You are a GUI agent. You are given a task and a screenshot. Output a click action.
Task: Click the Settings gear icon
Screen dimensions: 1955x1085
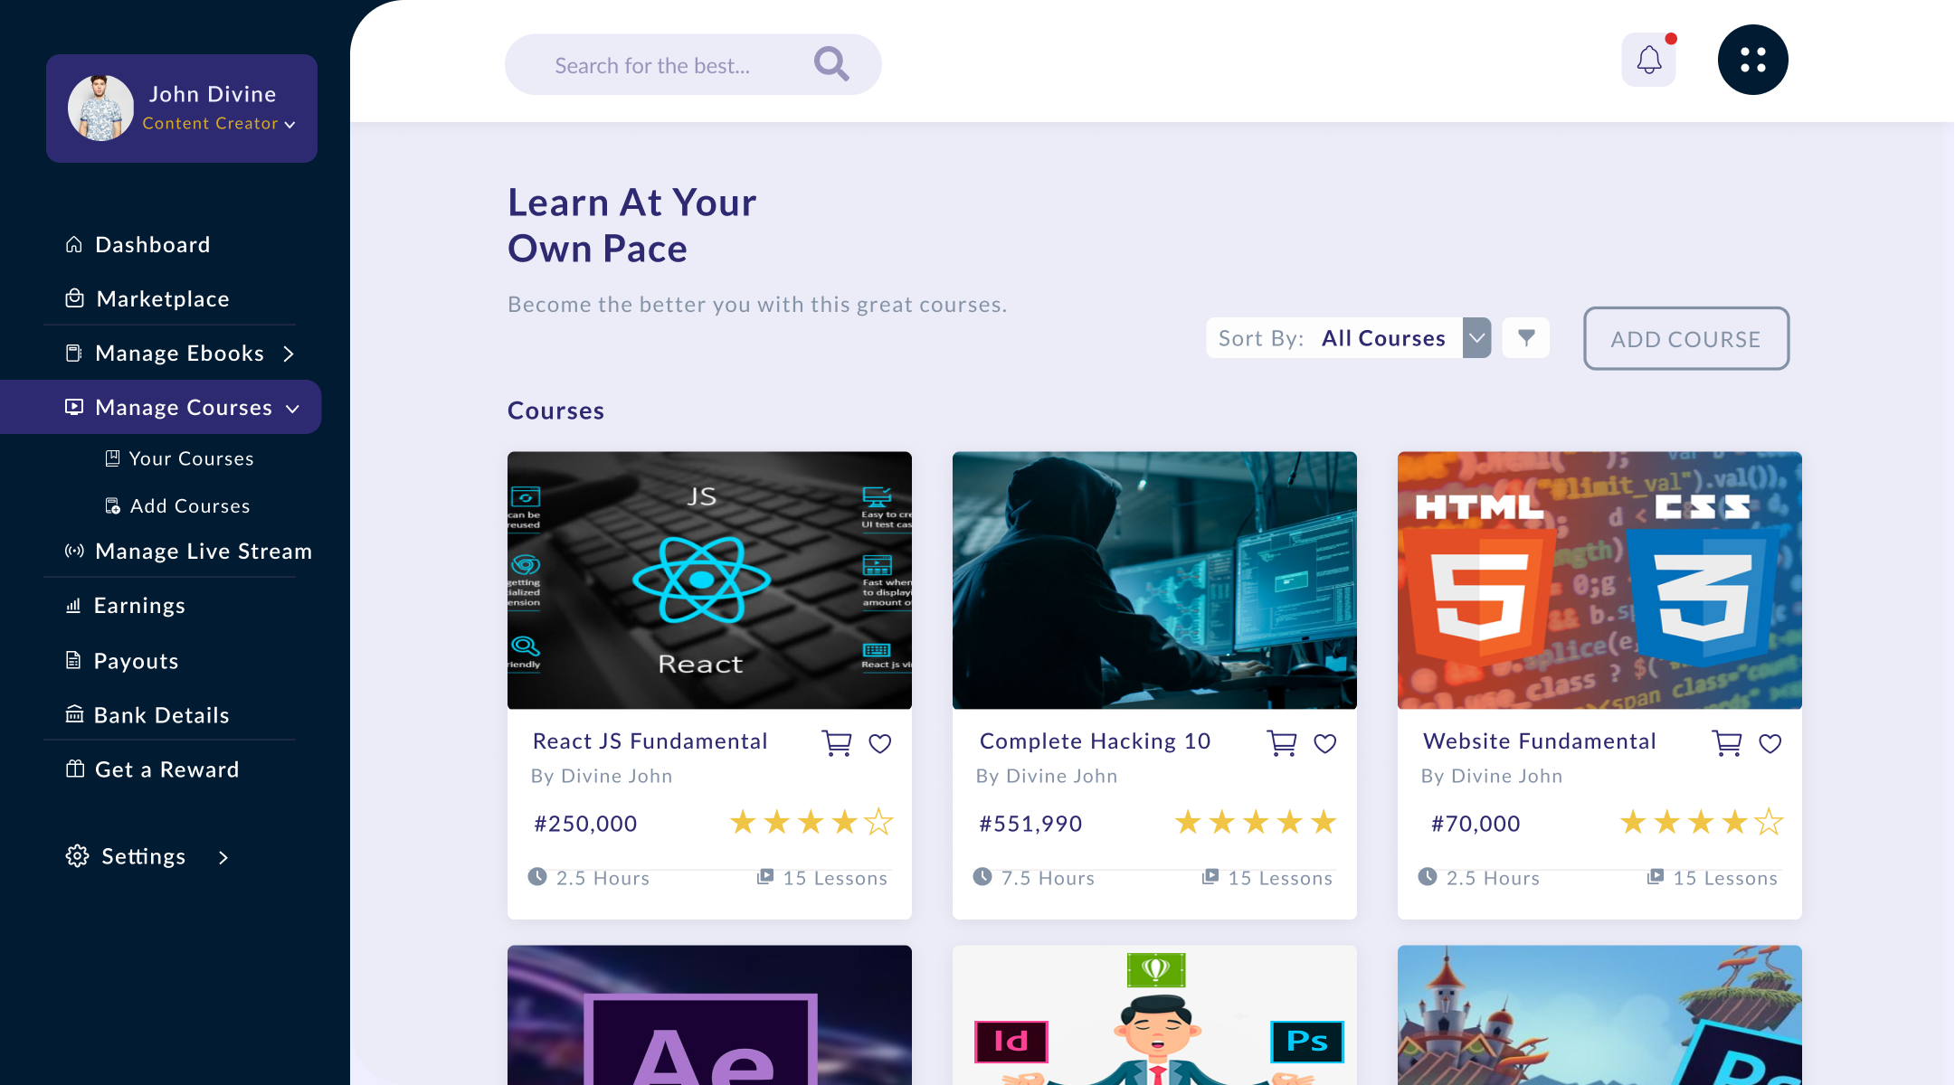(77, 856)
